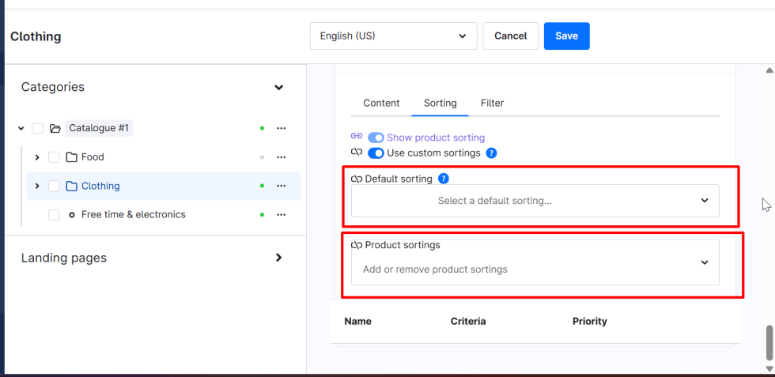Open the Clothing category three-dot menu
Viewport: 775px width, 377px height.
(x=281, y=187)
